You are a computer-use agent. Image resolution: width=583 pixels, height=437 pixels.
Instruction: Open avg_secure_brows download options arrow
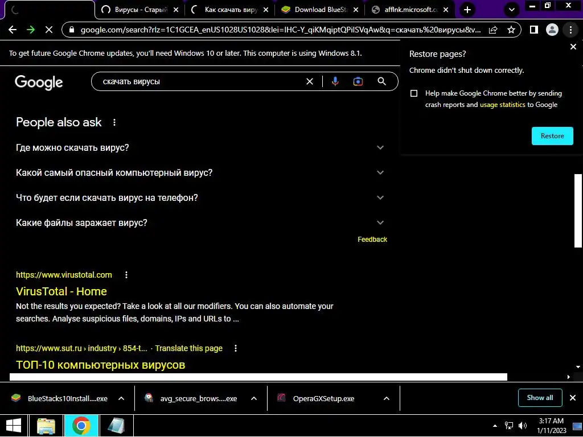point(254,398)
